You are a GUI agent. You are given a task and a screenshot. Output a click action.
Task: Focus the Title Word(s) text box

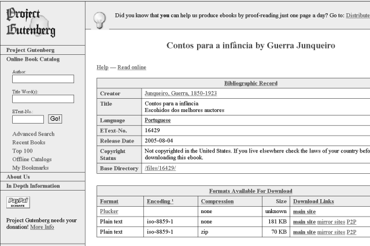(43, 99)
